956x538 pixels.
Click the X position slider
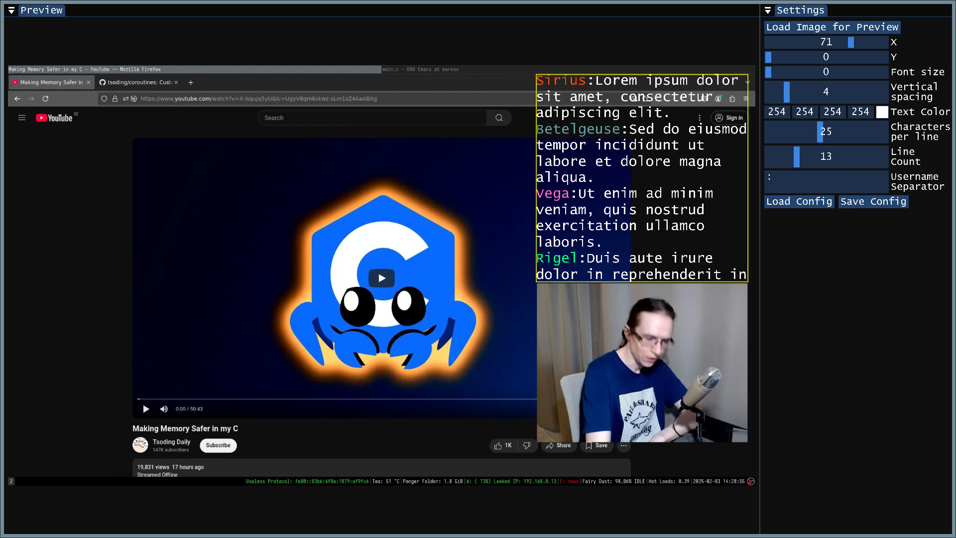pyautogui.click(x=826, y=42)
